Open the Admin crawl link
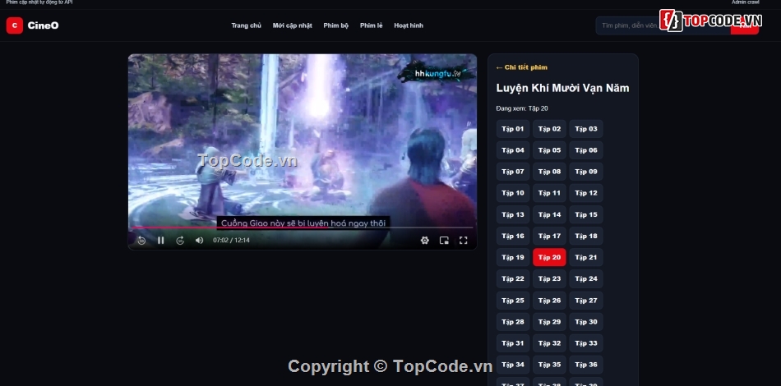Viewport: 781px width, 386px height. (x=745, y=2)
